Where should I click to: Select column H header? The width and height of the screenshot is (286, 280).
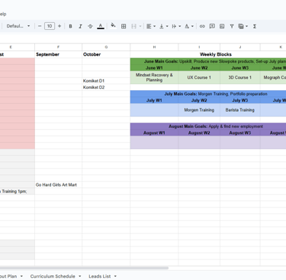[x=154, y=47]
